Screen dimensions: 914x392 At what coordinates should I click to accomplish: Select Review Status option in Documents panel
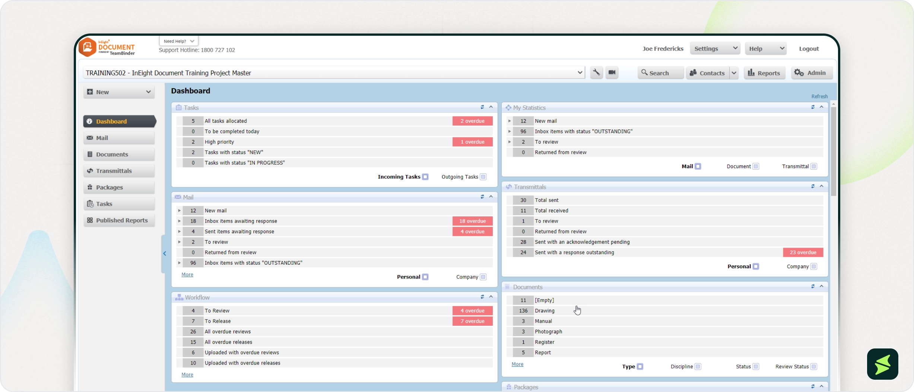[x=814, y=367]
